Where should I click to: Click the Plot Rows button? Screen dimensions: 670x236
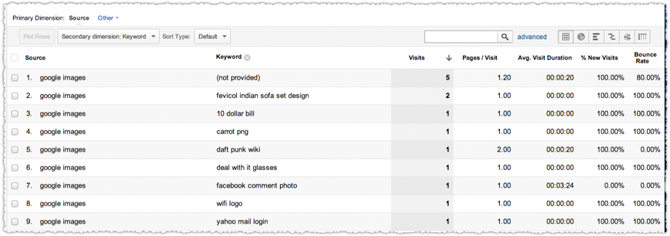(x=37, y=37)
